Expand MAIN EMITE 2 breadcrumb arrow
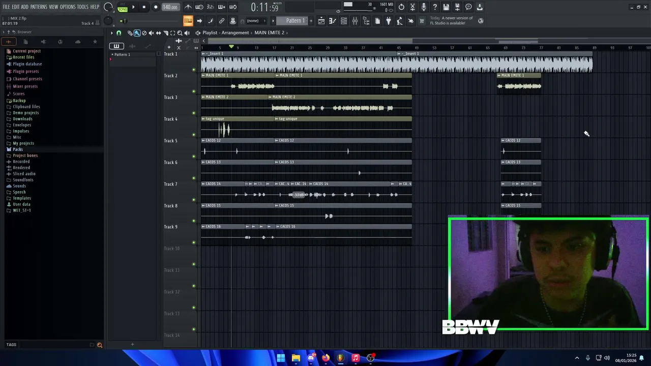651x366 pixels. (x=287, y=33)
